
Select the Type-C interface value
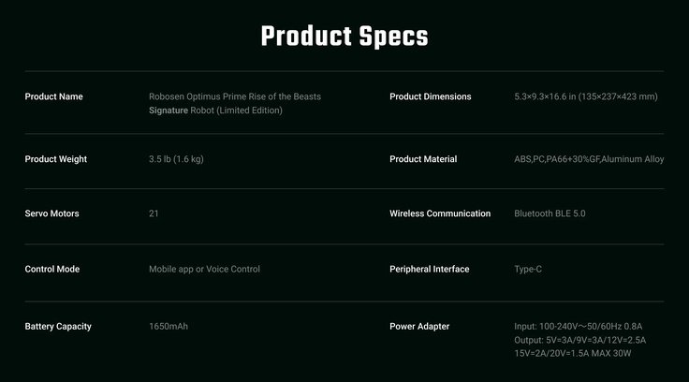click(528, 269)
